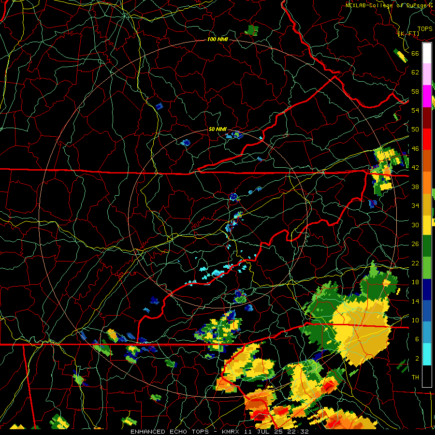Click the legend value "66"

pyautogui.click(x=415, y=53)
